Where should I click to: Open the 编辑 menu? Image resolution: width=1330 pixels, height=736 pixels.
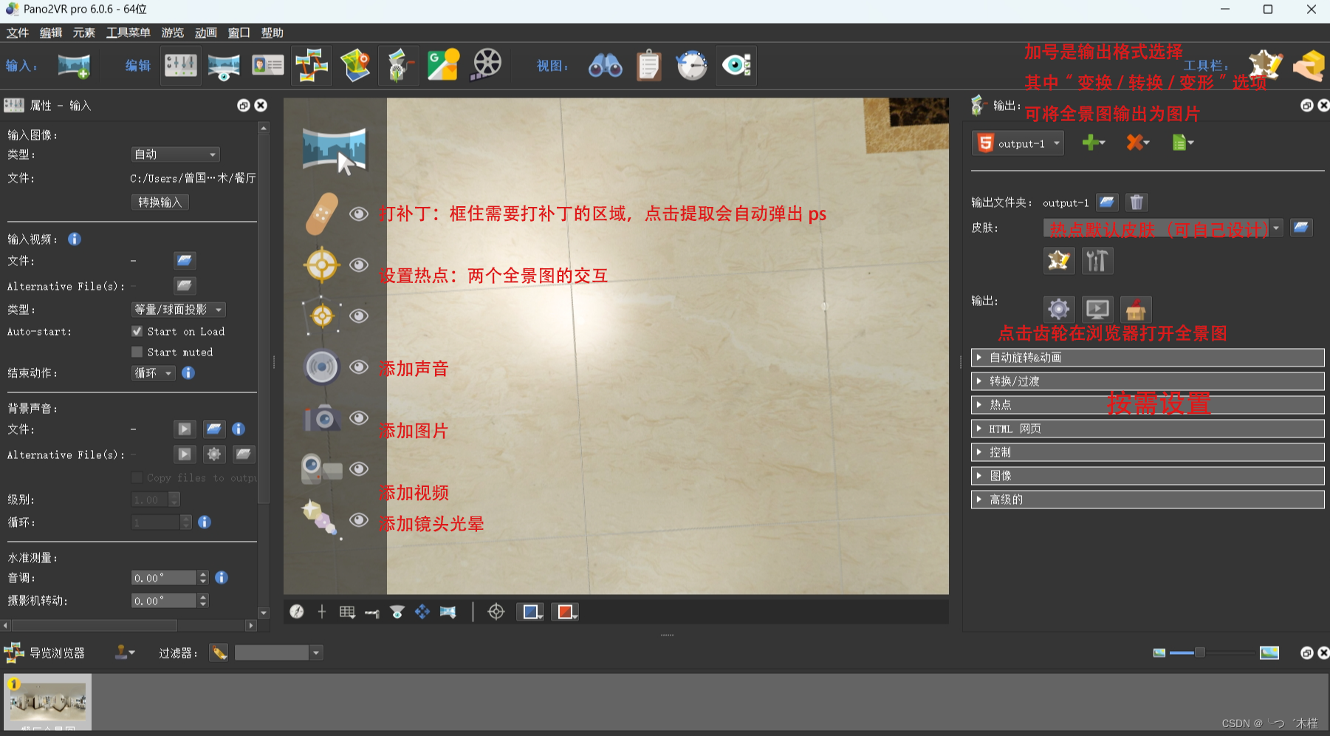tap(51, 33)
